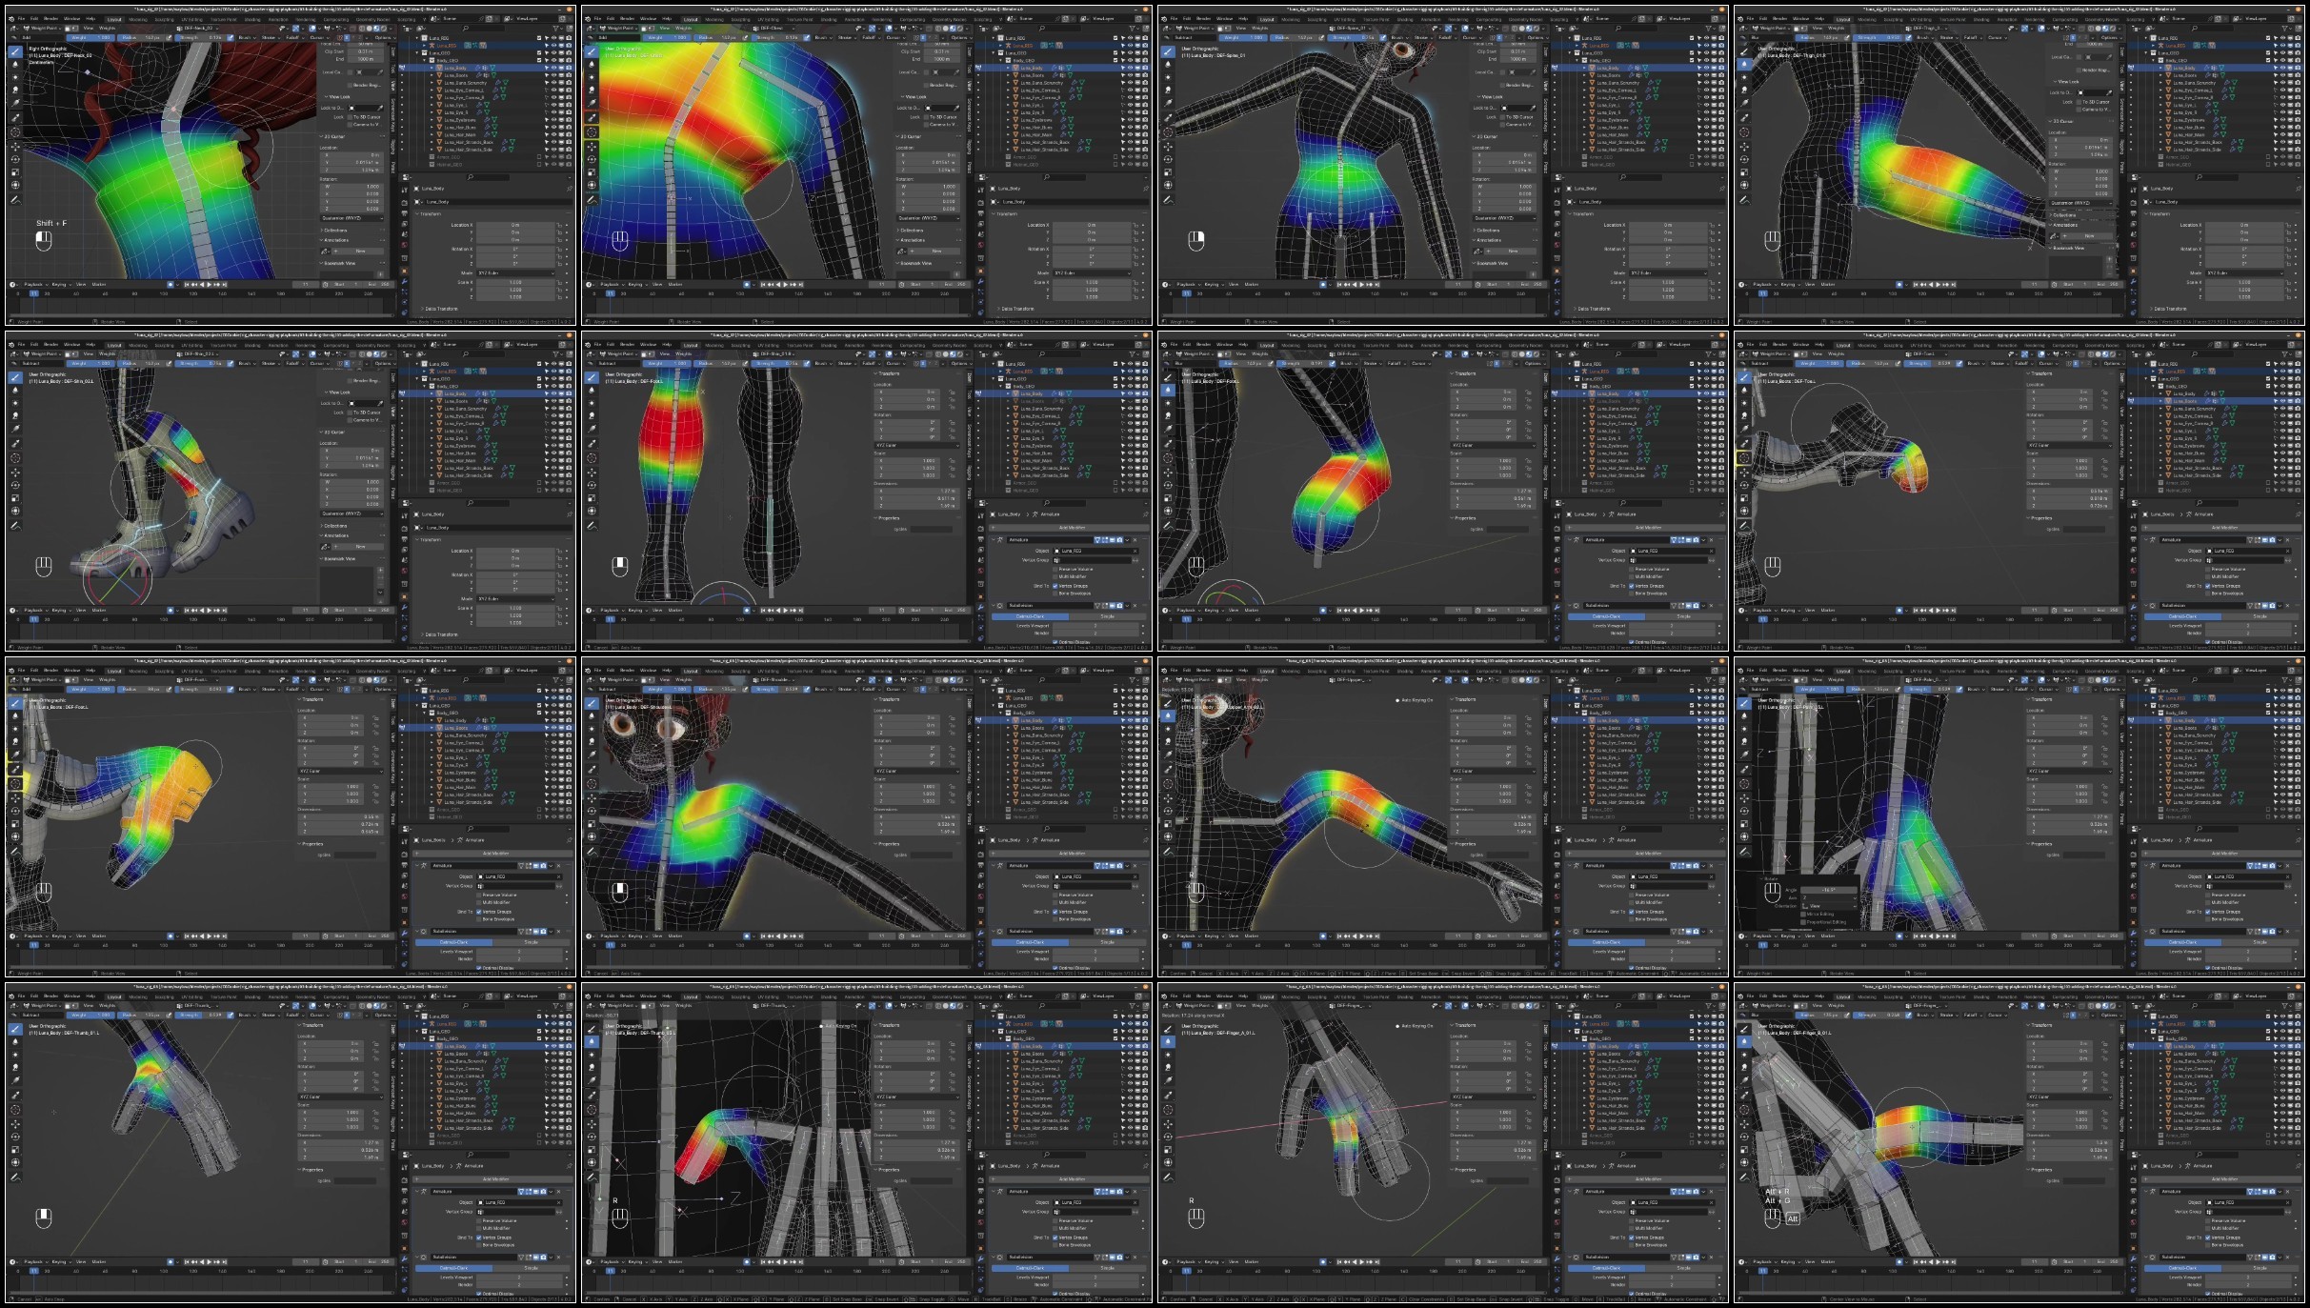Select Annotate tool in Shift+F neck frame
This screenshot has width=2310, height=1308.
pos(15,200)
